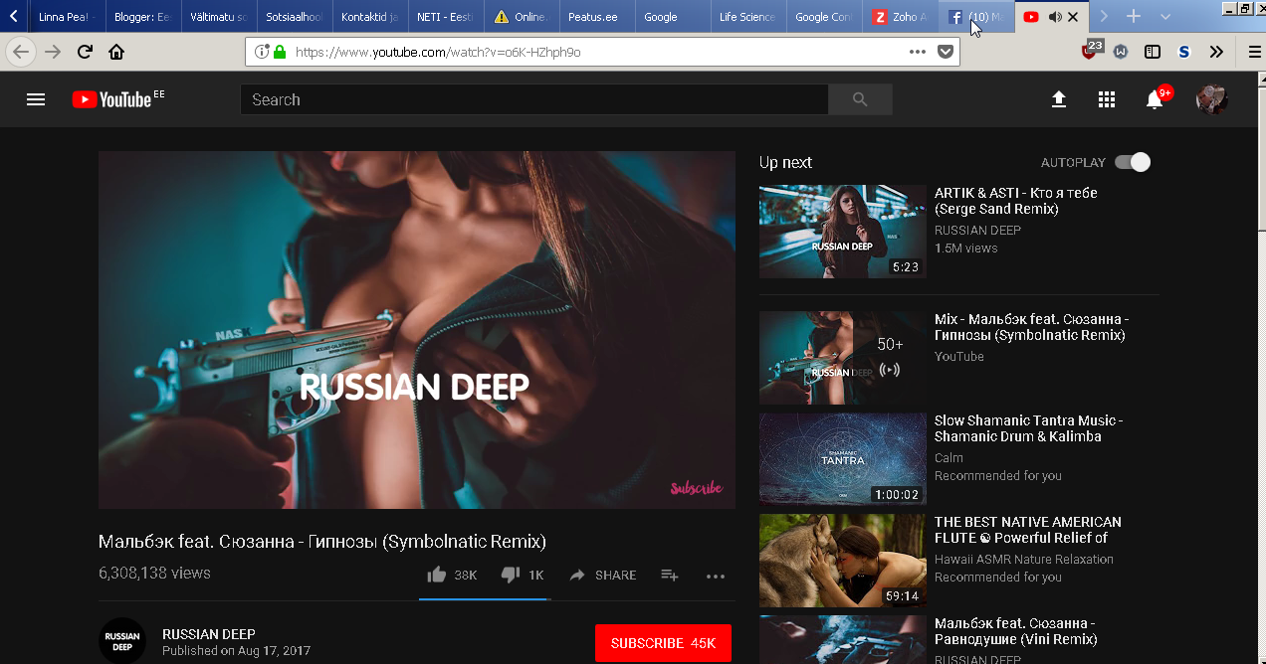Save page to Pocket icon
The width and height of the screenshot is (1266, 664).
(946, 52)
